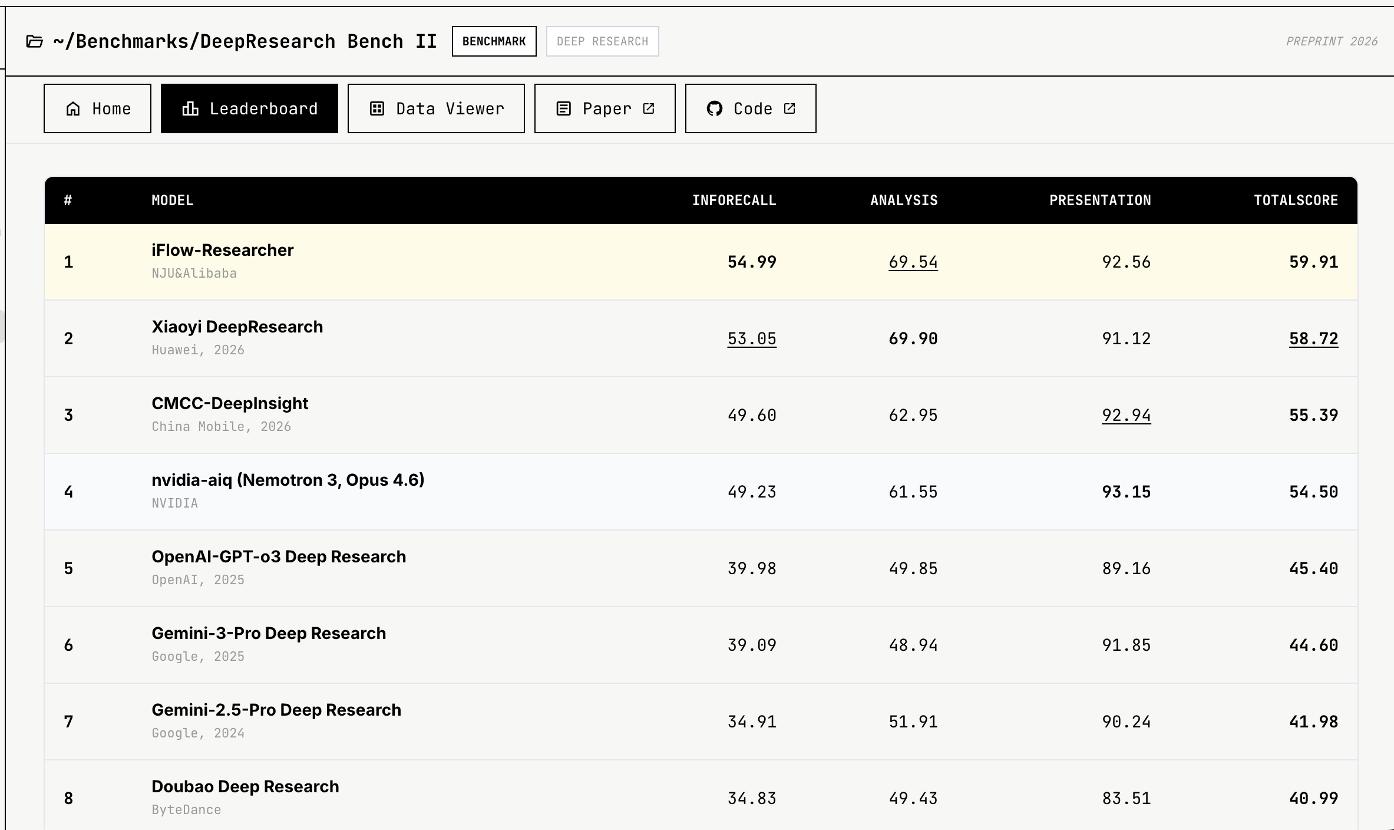Click the document icon in Paper tab
Screen dimensions: 1394x830
tap(564, 108)
